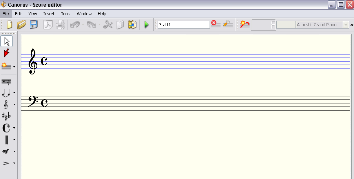Toggle the insert rest tool
354x179 pixels.
tap(6, 81)
